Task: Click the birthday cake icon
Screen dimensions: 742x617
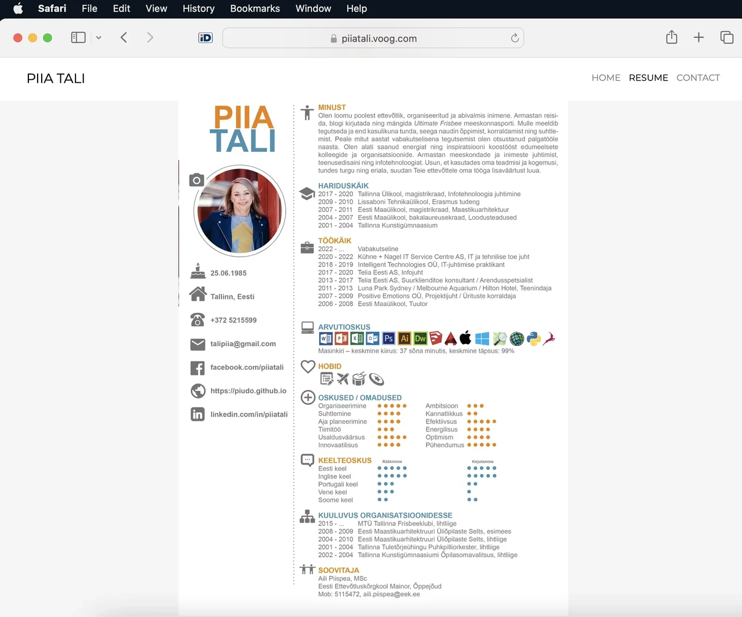Action: pyautogui.click(x=198, y=271)
